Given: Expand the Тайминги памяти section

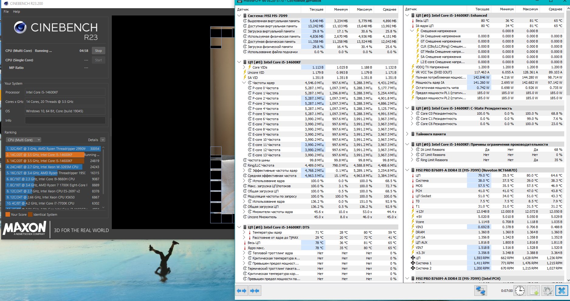Looking at the screenshot, I should point(407,134).
